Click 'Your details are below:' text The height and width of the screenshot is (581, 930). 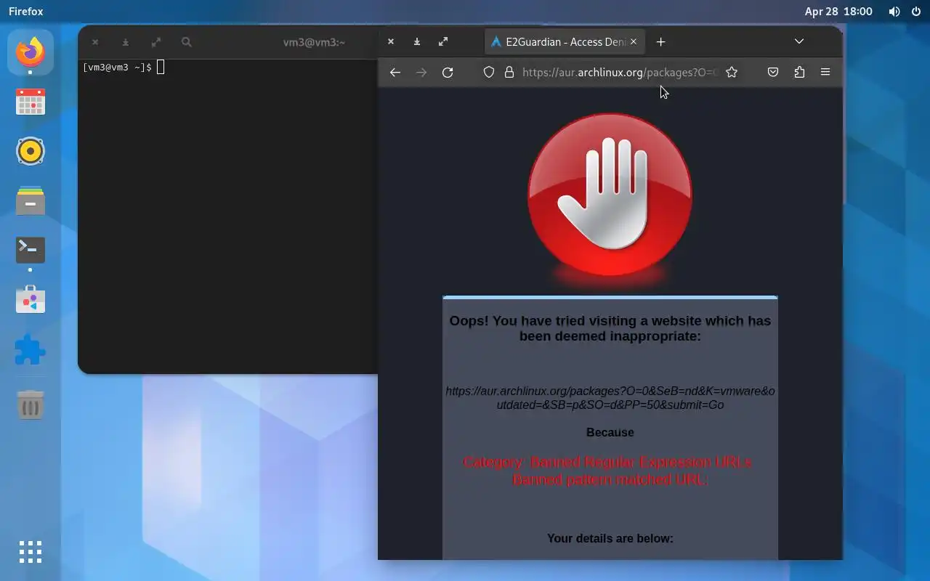(x=610, y=538)
